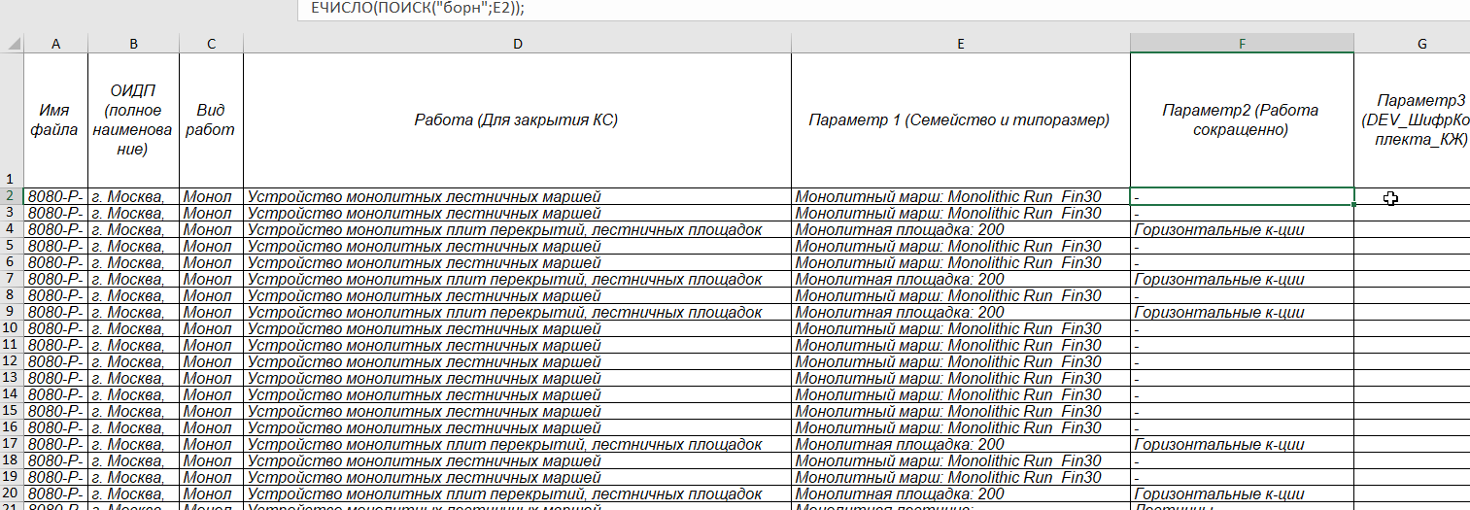Select cell F4 'Горизонтальные к-ции'
Screen dimensions: 1470x510
(x=1242, y=229)
